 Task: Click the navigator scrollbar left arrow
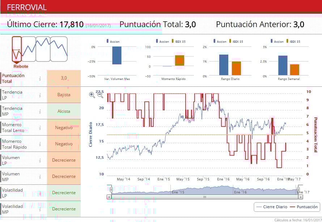click(109, 197)
